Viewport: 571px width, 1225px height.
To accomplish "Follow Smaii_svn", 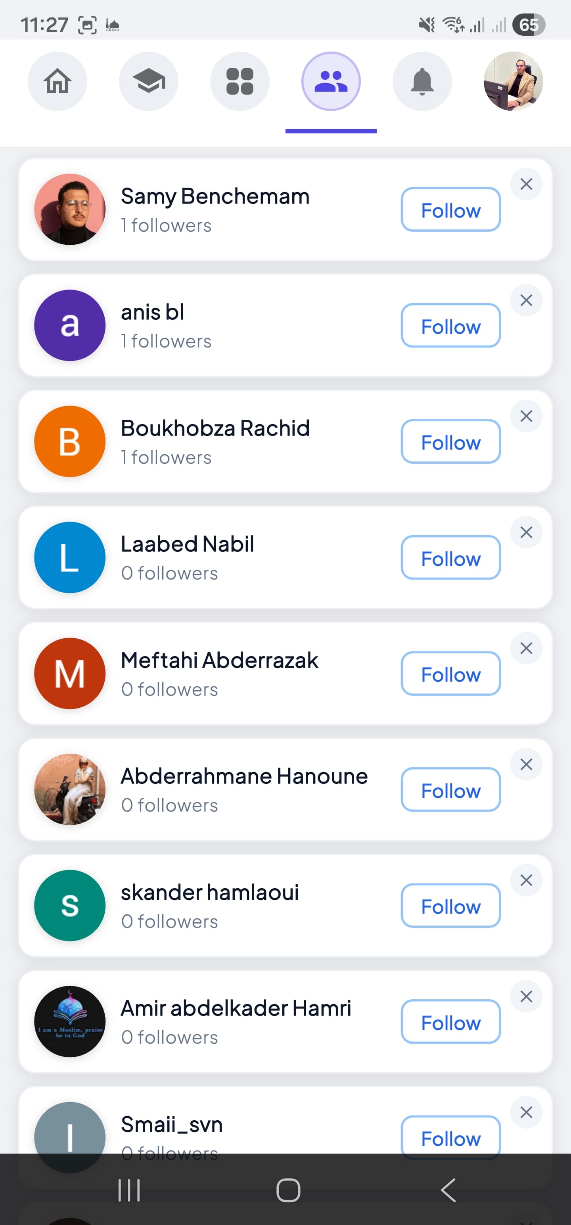I will coord(451,1137).
